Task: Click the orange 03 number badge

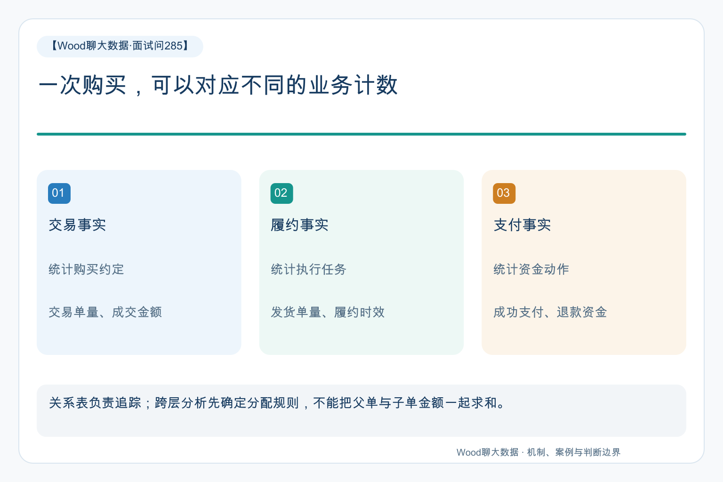Action: point(504,193)
